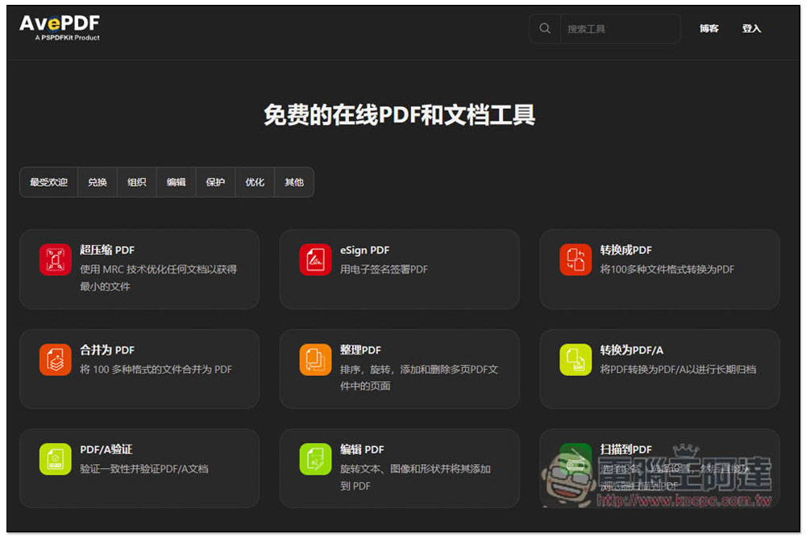The height and width of the screenshot is (538, 806).
Task: Open the 合并为 PDF title
Action: tap(107, 350)
